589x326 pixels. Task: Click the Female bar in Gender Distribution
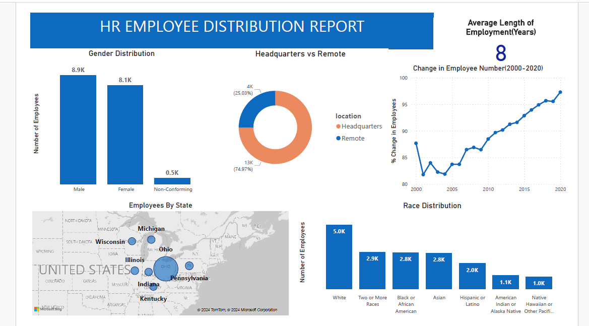pos(125,135)
